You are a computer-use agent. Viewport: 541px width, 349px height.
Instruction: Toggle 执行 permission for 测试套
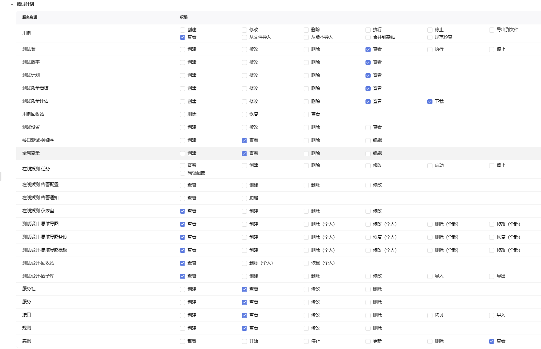coord(430,49)
